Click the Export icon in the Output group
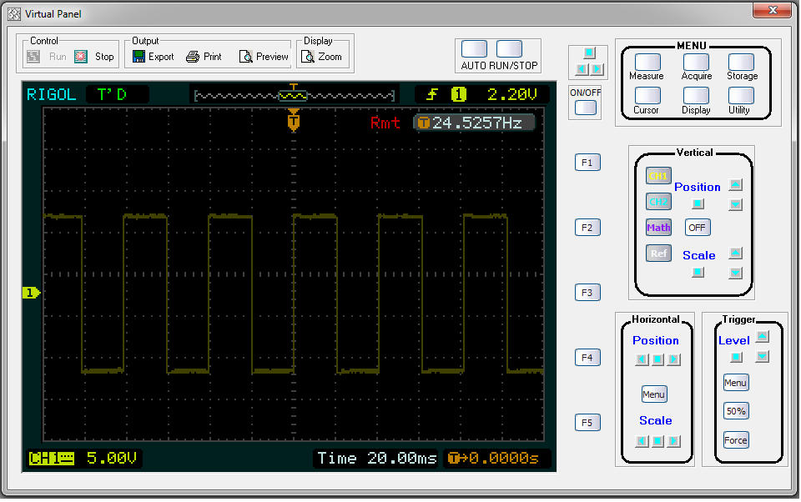The width and height of the screenshot is (801, 502). [x=139, y=57]
